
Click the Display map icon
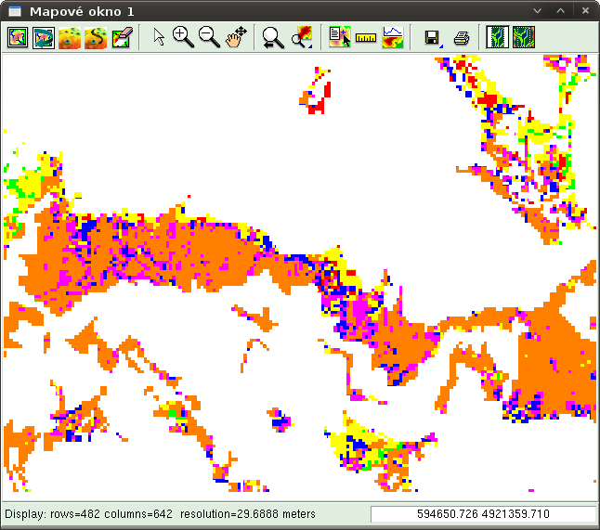18,37
